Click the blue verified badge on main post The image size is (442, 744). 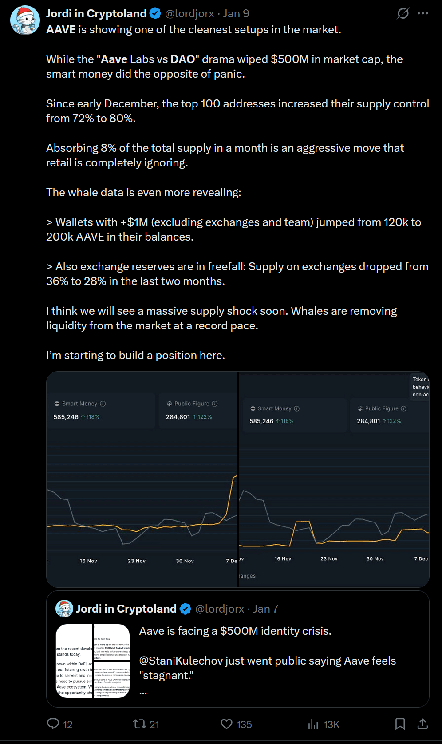click(155, 14)
